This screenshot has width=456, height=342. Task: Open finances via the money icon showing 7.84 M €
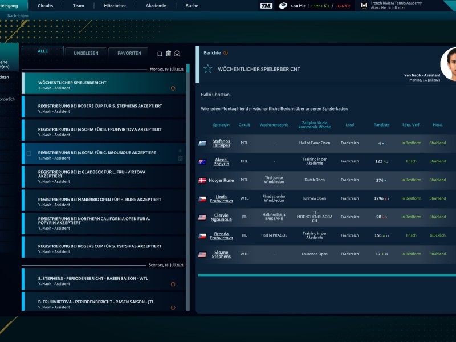(284, 6)
